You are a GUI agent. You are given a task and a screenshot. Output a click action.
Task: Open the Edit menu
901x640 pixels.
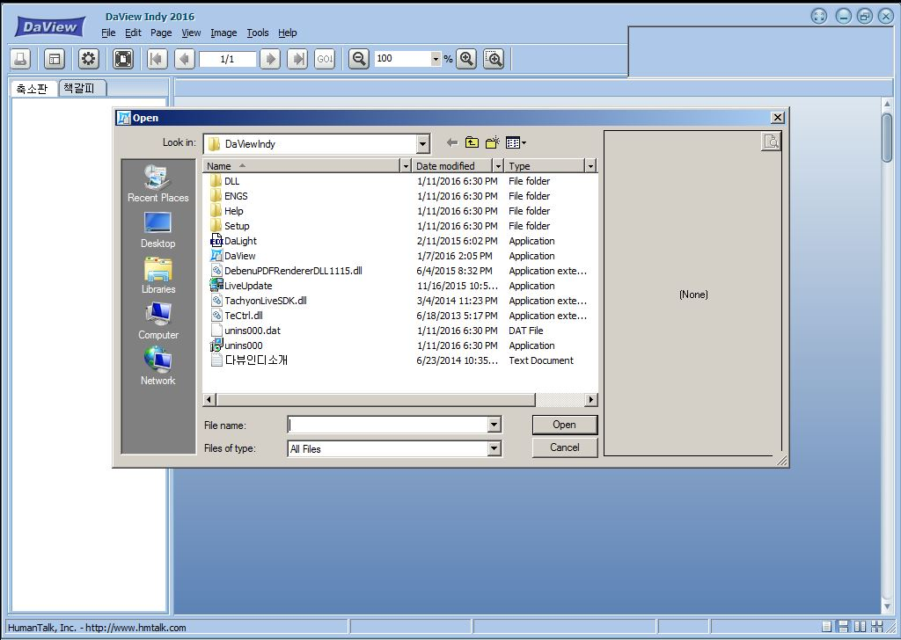tap(134, 33)
